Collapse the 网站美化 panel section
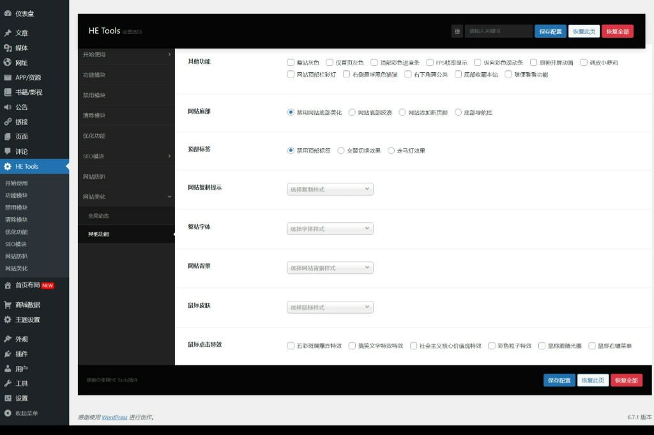 [126, 197]
